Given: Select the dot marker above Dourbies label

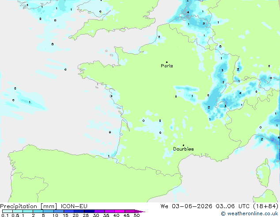Looking at the screenshot, I should [x=183, y=145].
